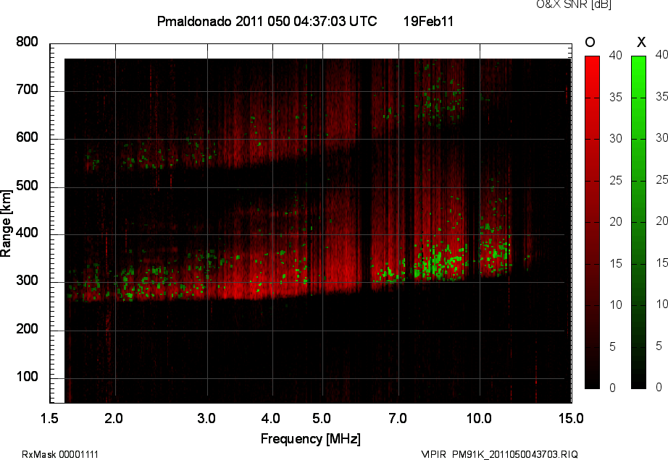
Task: Click the '20' label beside the red bar
Action: (x=616, y=221)
